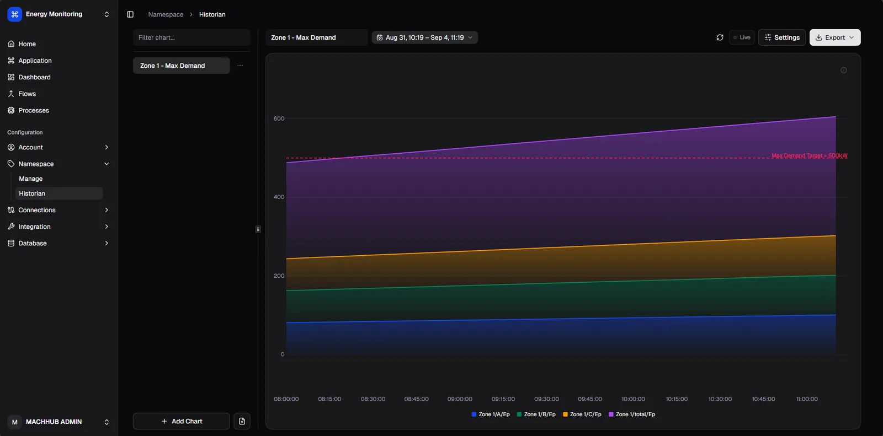Screen dimensions: 883x436
Task: Click the refresh chart icon
Action: 720,37
